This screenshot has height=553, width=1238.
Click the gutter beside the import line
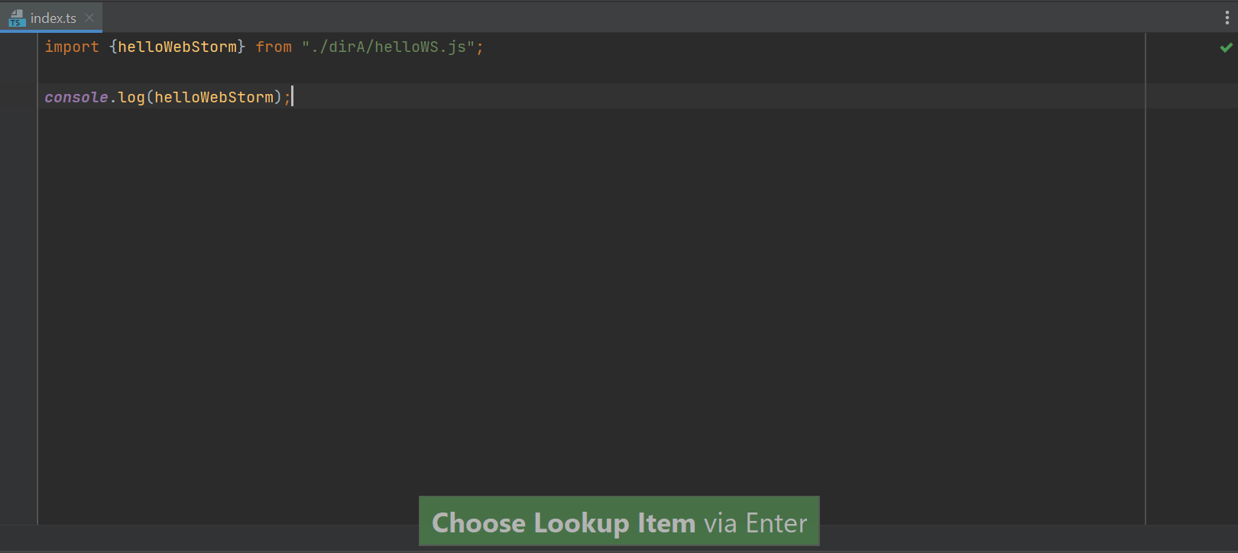(x=18, y=47)
